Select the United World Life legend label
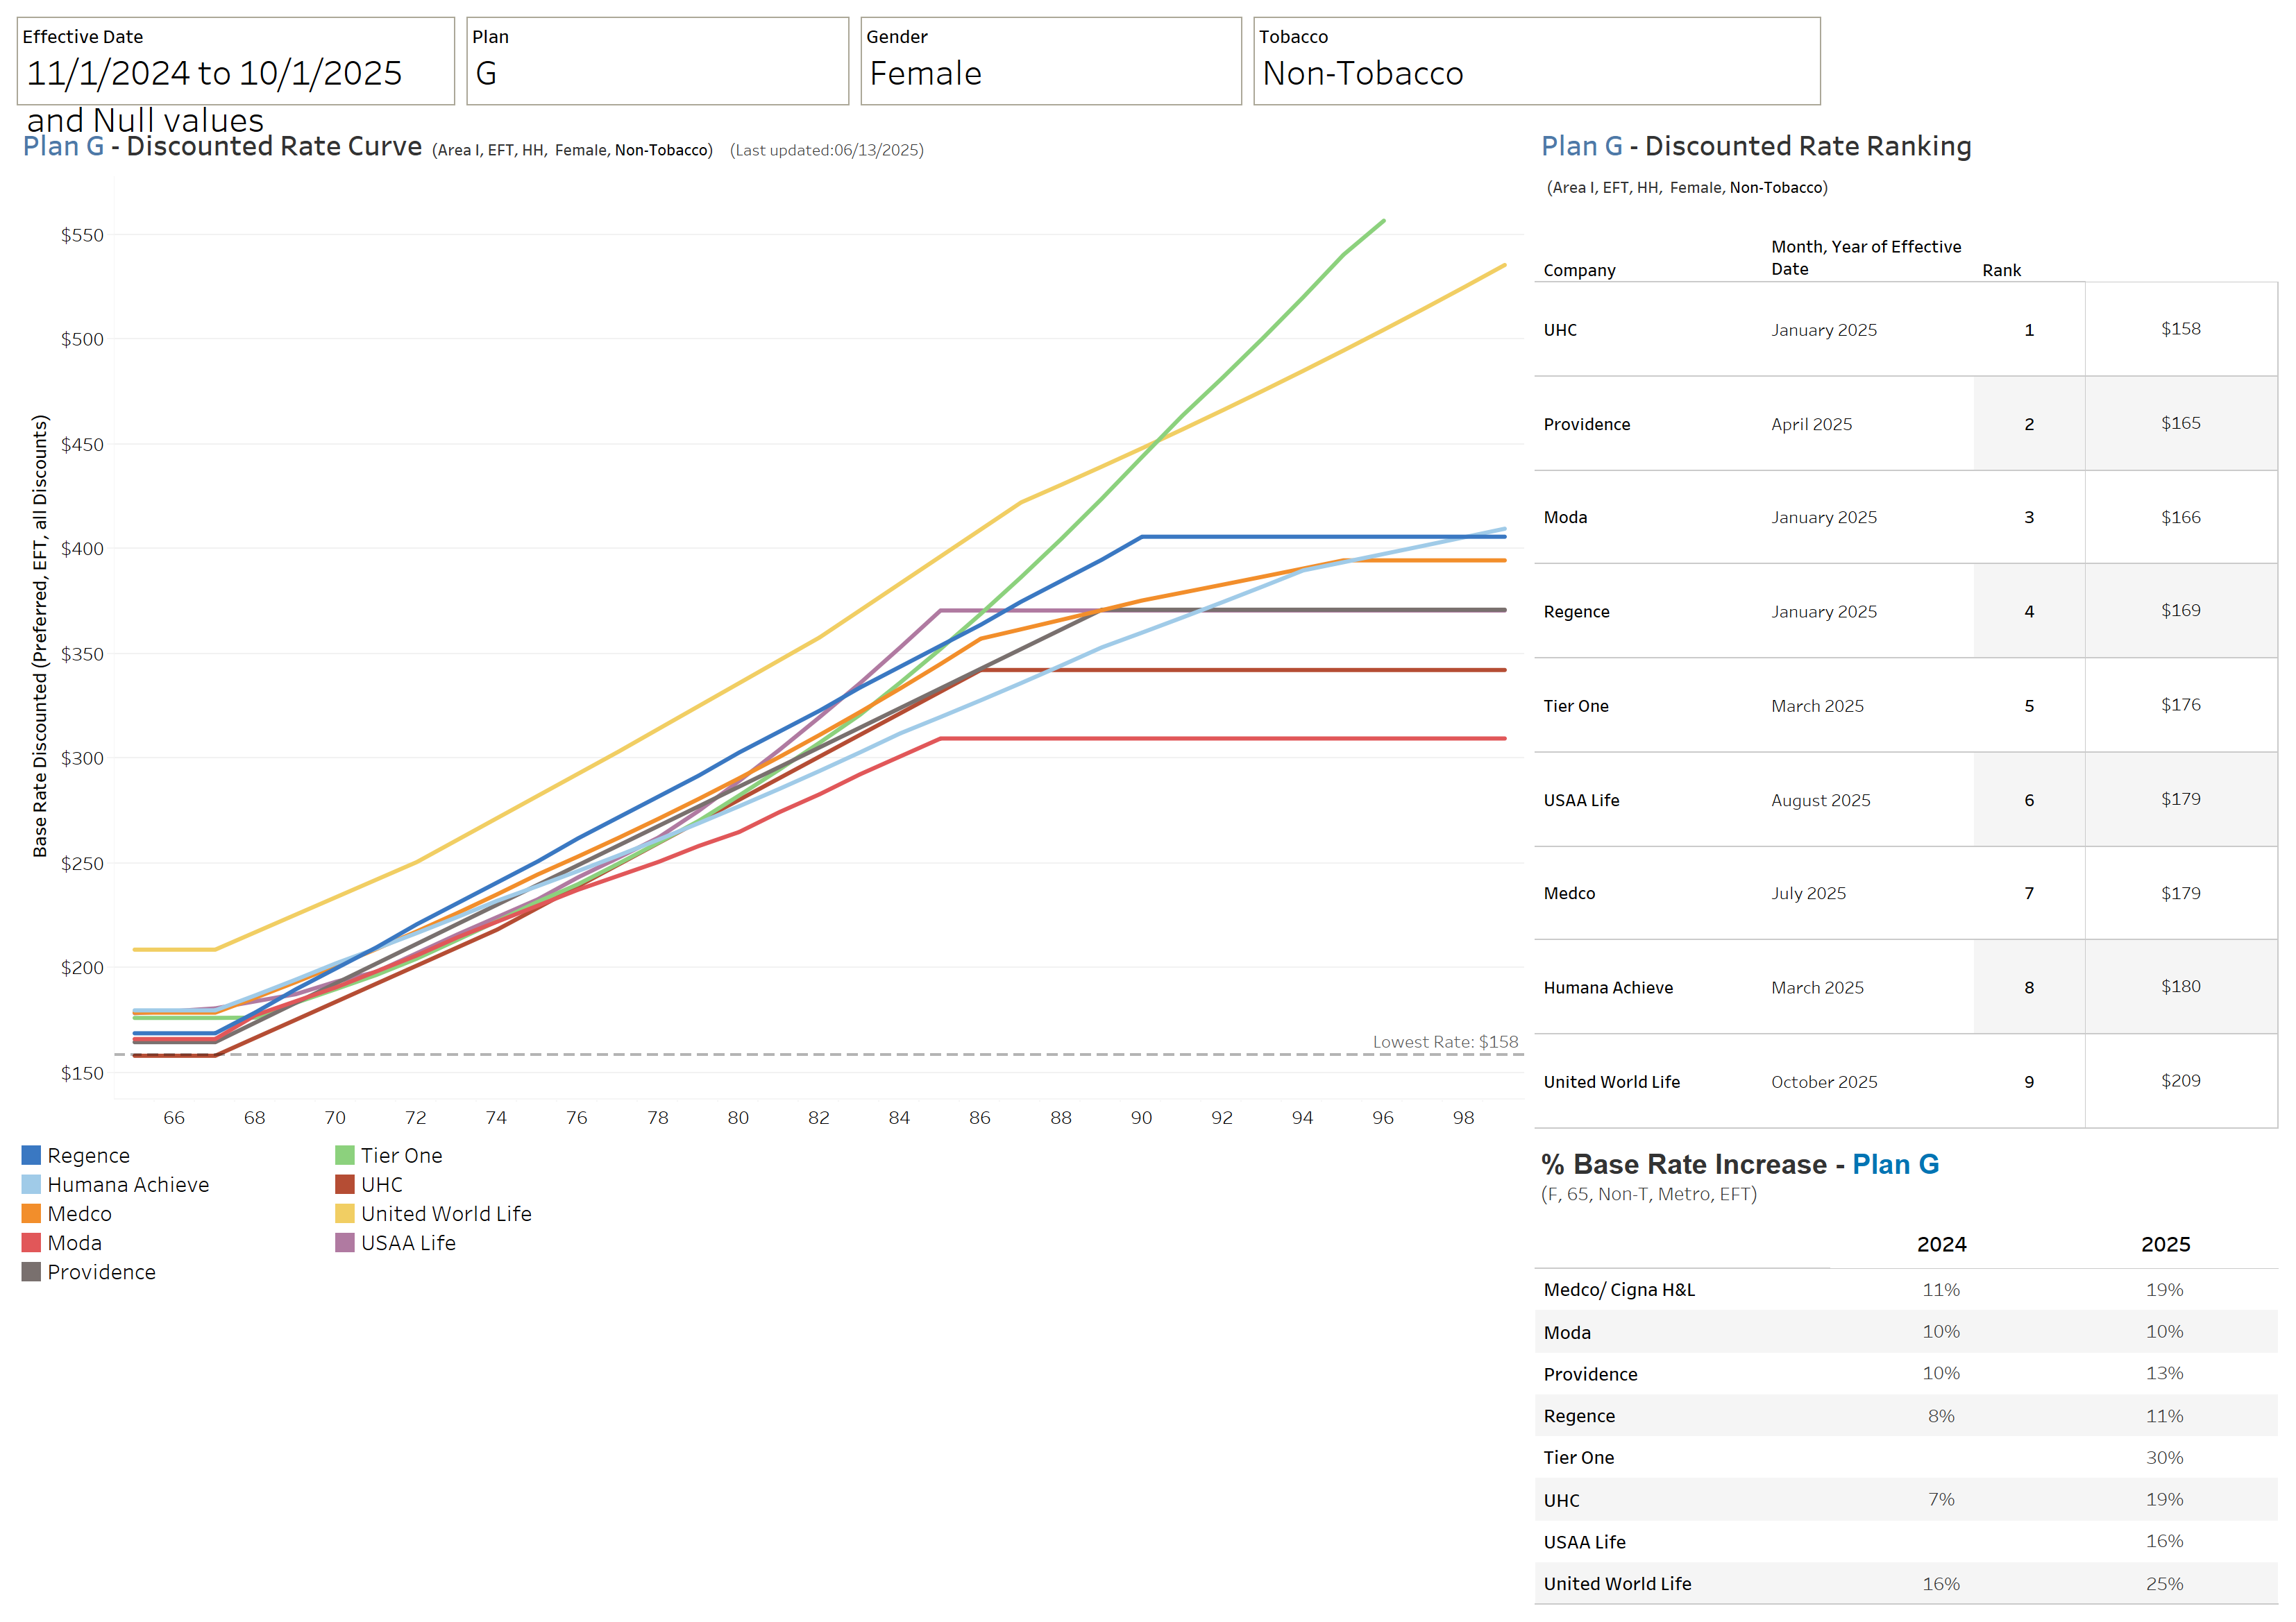The width and height of the screenshot is (2296, 1622). [x=447, y=1213]
